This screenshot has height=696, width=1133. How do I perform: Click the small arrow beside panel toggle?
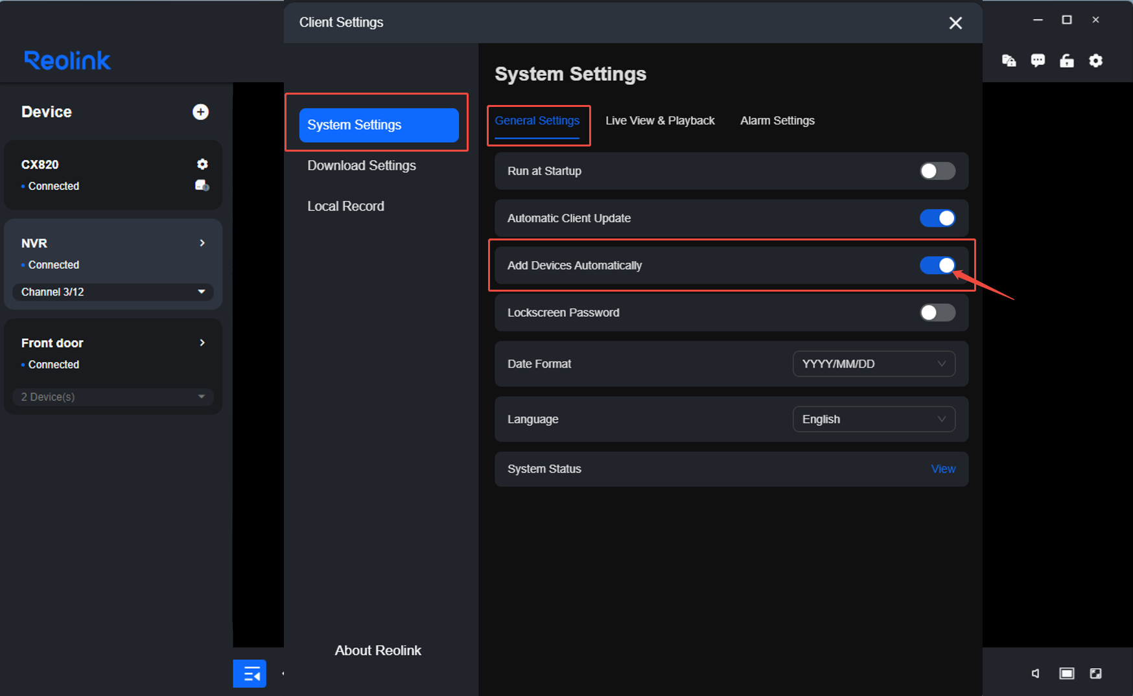283,673
